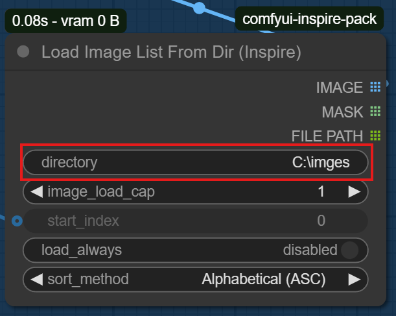Click the comfyui-inspire-pack badge
Screen dimensions: 396x316
[x=309, y=19]
